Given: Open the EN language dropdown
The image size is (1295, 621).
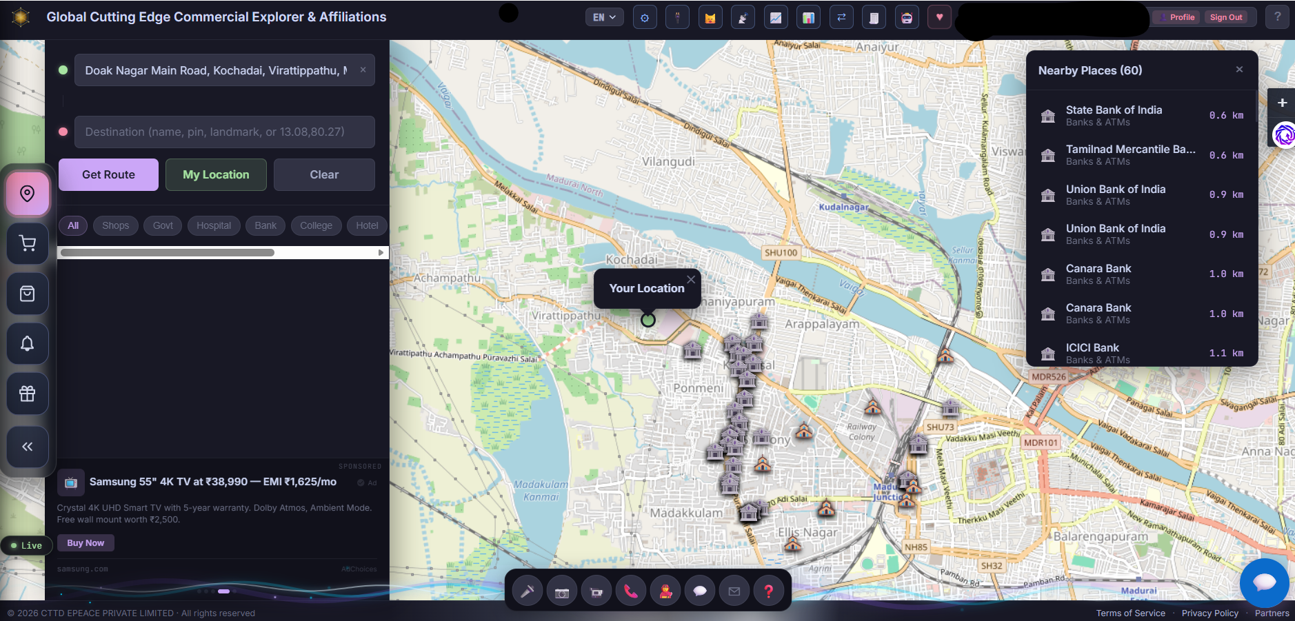Looking at the screenshot, I should (x=605, y=18).
